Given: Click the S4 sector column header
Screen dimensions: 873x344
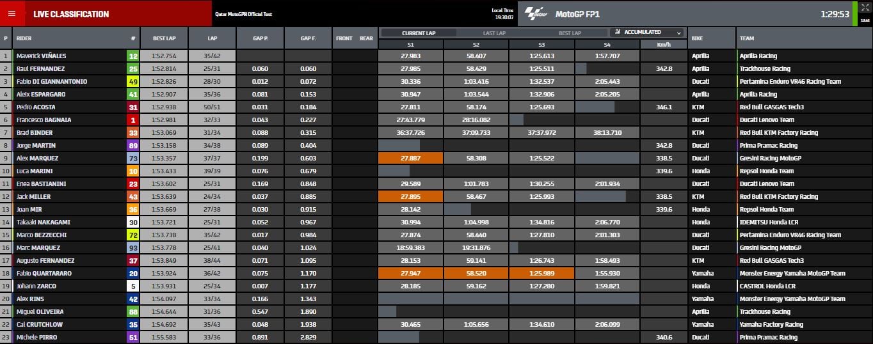Looking at the screenshot, I should click(607, 44).
